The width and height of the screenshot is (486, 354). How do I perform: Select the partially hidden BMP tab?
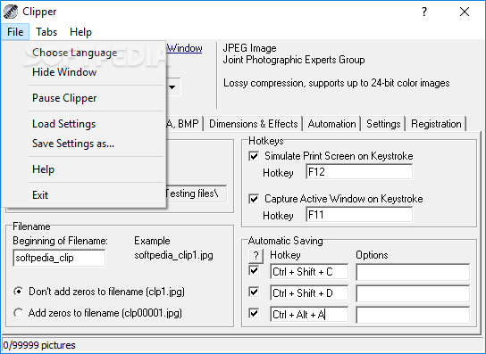tap(185, 124)
